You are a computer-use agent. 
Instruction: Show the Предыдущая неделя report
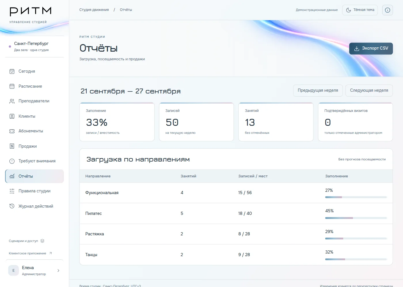[x=318, y=91]
